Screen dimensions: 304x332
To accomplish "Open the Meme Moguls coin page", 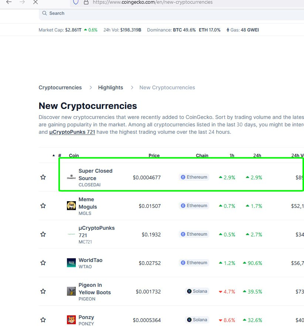I will pos(88,203).
